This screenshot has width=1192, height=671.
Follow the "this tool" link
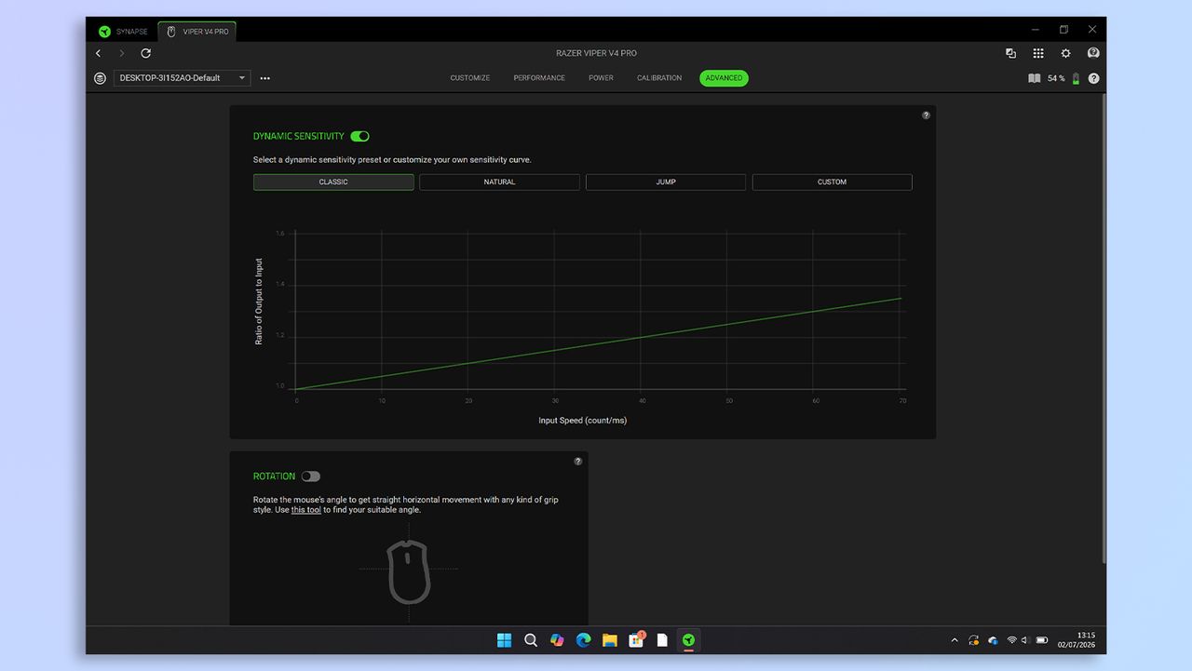point(306,510)
